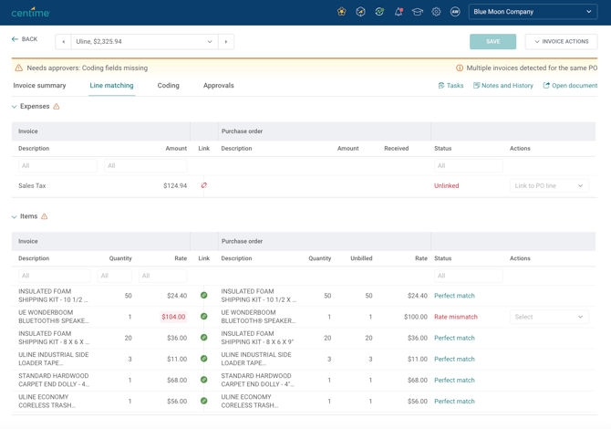
Task: Collapse the Expenses section
Action: [x=15, y=107]
